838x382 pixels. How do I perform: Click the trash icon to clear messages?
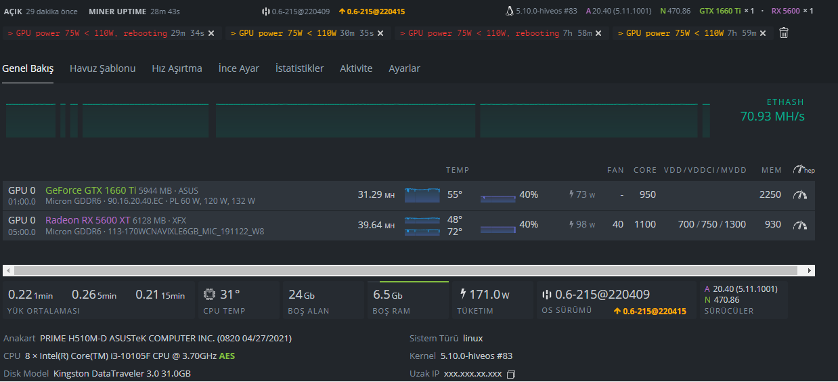[x=784, y=33]
